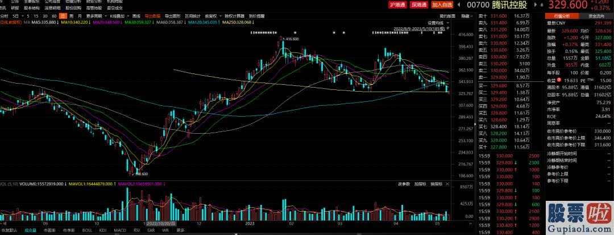Click the 深港通 button
Viewport: 614px width, 235px height.
(x=418, y=5)
